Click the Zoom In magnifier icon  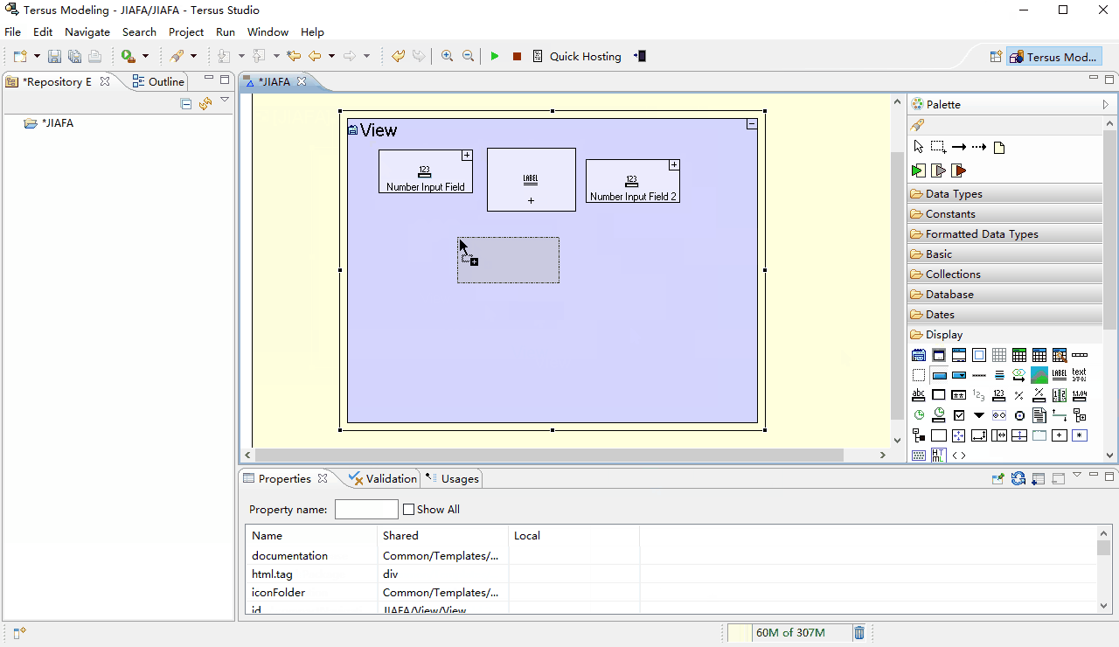pos(447,56)
